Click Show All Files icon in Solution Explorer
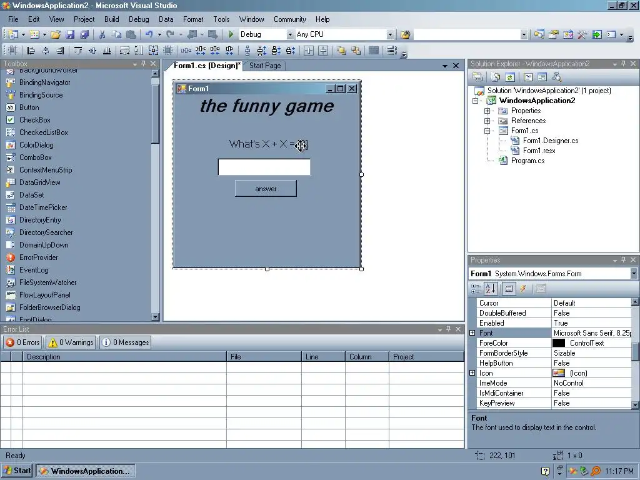640x480 pixels. coord(496,77)
